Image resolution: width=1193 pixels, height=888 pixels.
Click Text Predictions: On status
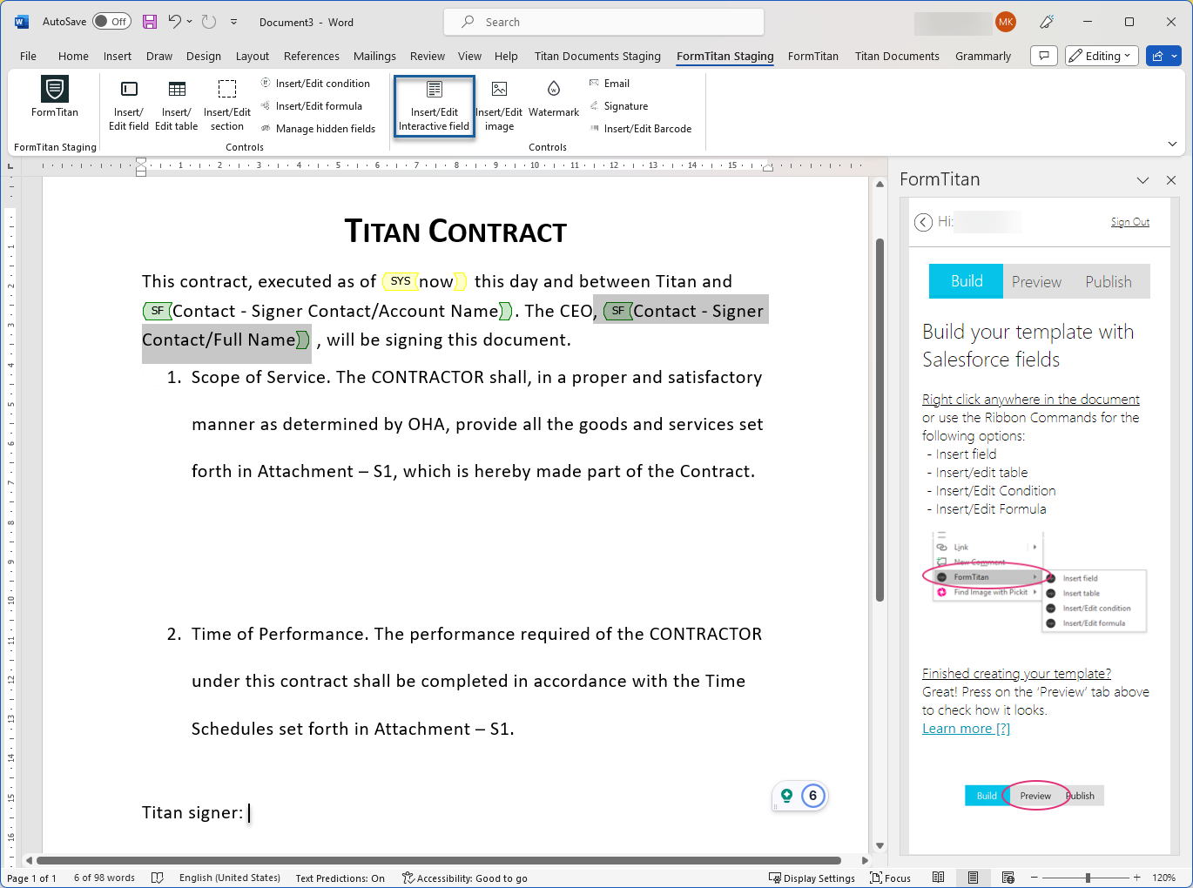pyautogui.click(x=340, y=878)
